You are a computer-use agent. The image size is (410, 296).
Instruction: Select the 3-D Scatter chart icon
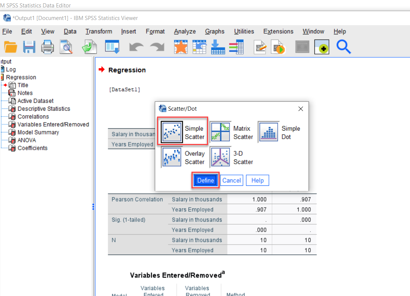[220, 157]
